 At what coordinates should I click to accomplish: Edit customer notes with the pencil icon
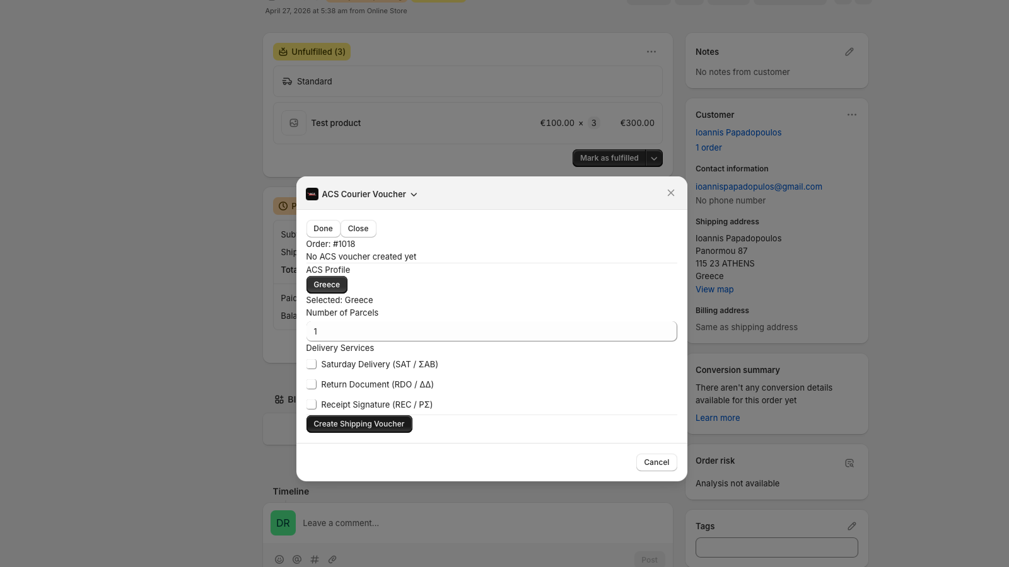849,52
